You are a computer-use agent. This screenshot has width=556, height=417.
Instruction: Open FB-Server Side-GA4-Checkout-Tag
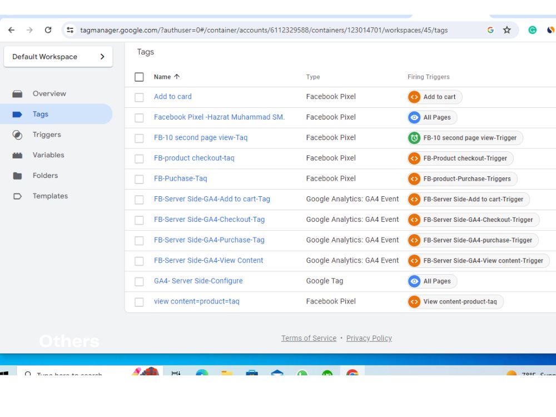209,220
